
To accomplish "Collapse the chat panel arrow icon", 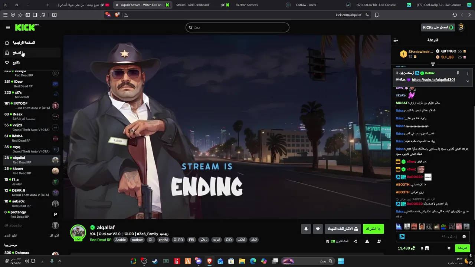I will coord(396,40).
